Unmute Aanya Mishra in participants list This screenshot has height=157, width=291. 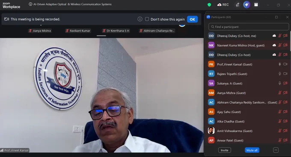tap(280, 93)
